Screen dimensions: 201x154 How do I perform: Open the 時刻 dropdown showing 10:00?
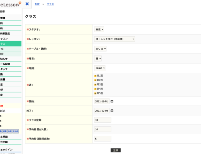pos(100,68)
